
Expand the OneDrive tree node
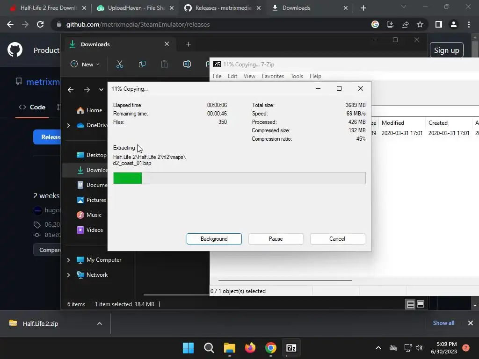click(x=68, y=125)
